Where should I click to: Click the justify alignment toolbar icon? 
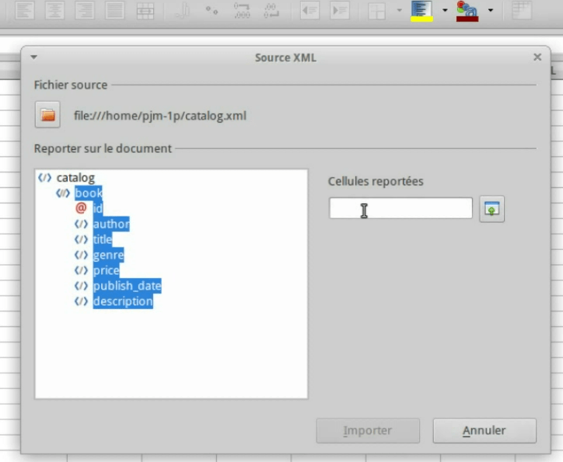(114, 11)
